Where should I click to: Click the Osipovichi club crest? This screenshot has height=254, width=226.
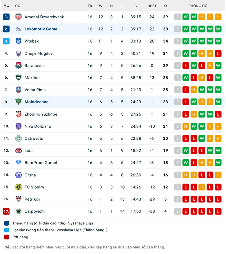[19, 211]
